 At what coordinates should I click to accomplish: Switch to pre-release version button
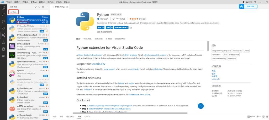[121, 27]
